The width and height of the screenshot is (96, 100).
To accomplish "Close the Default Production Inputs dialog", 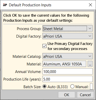I will pyautogui.click(x=90, y=5).
